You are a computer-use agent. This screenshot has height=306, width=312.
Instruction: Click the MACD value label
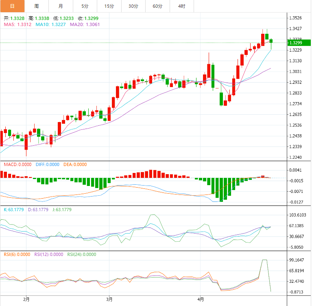pyautogui.click(x=17, y=165)
